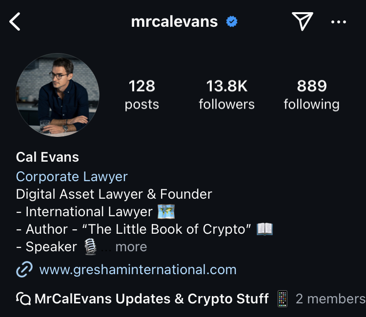Click the chain link icon

pyautogui.click(x=24, y=269)
